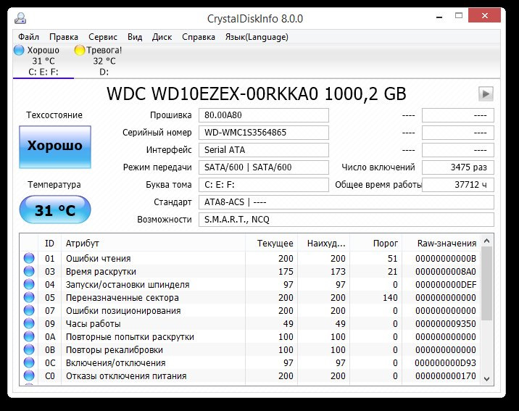519x411 pixels.
Task: Click the status orb for row C0
Action: click(x=29, y=375)
